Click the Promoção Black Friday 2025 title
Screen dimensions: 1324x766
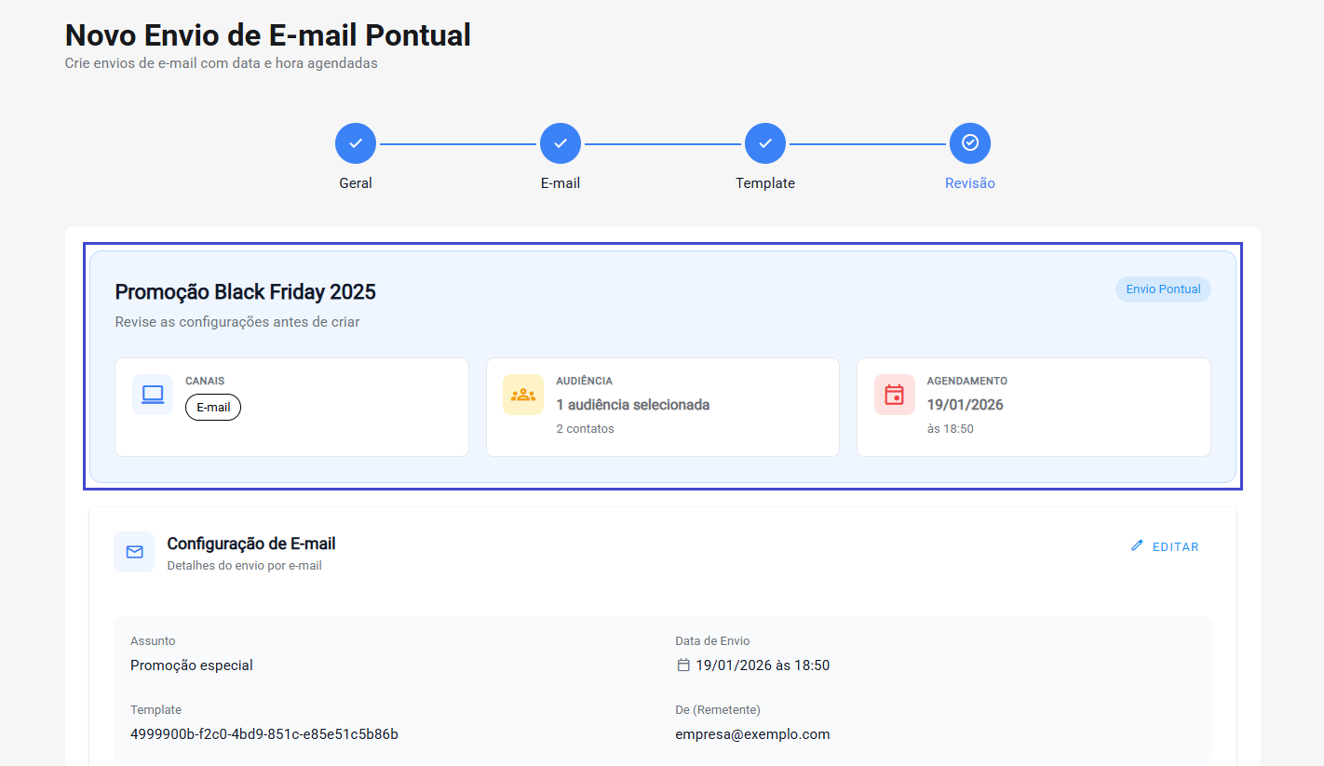[246, 292]
